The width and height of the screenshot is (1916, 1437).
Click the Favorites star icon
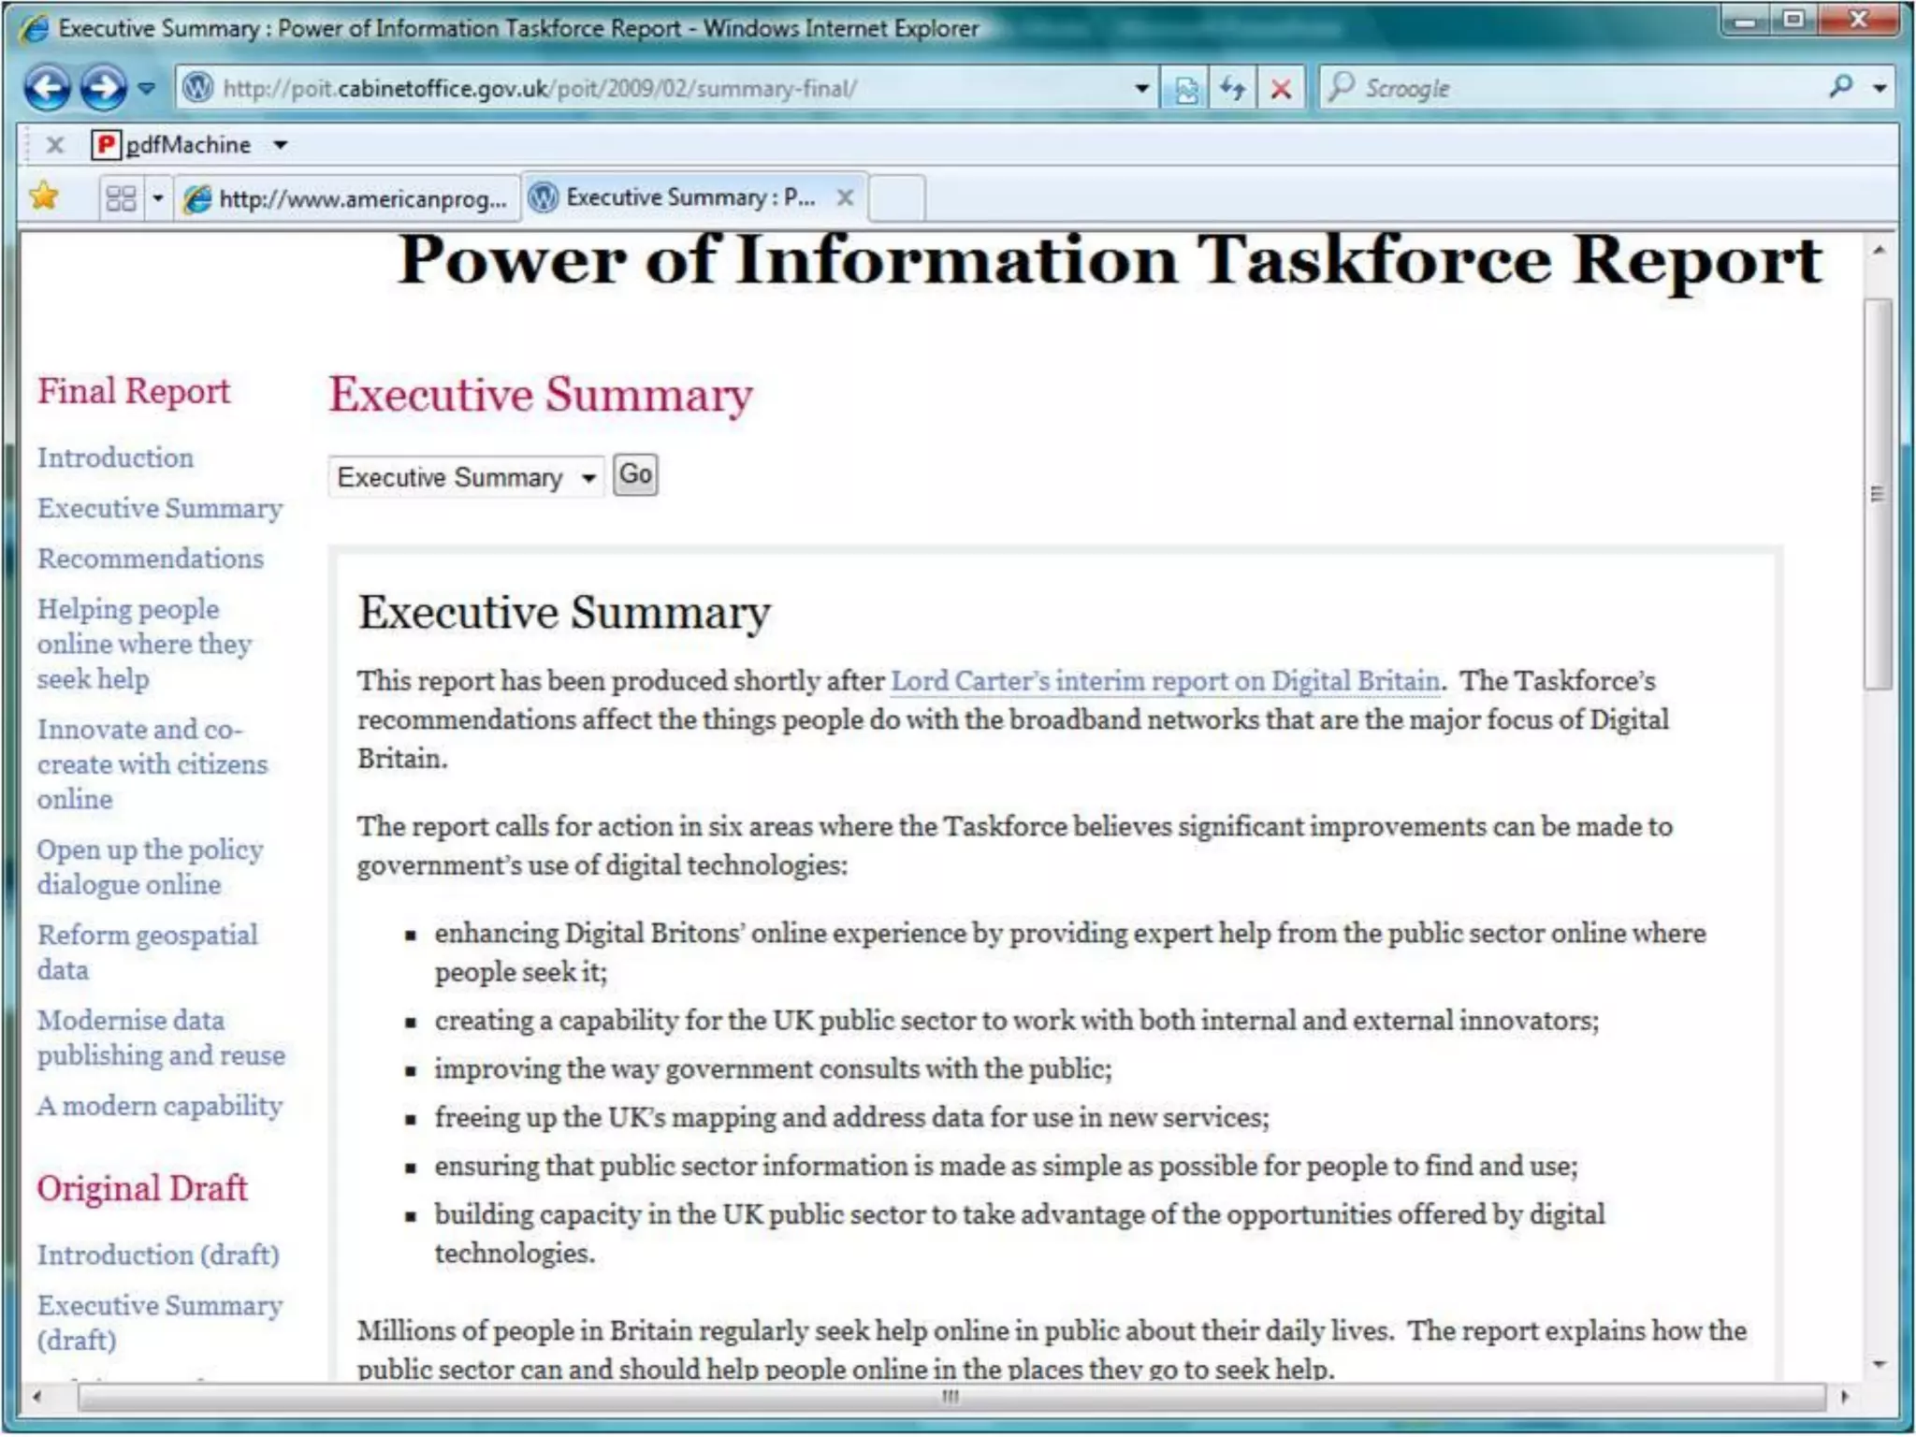coord(44,197)
